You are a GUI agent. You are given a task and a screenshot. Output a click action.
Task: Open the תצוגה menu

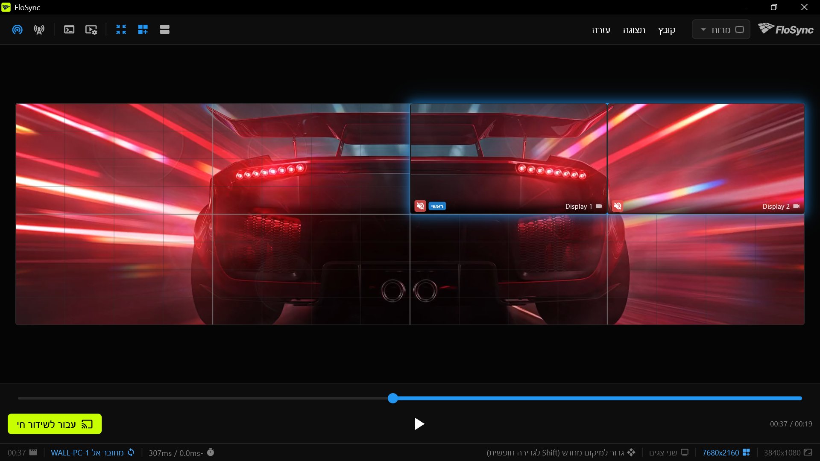[x=634, y=29]
